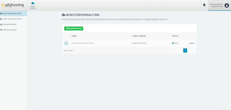Click the Benutzerverwaltung users icon in sidebar
Viewport: 231px width, 110px height.
click(1, 13)
